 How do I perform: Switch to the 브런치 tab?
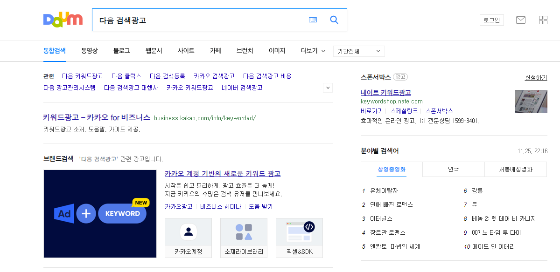[x=245, y=51]
